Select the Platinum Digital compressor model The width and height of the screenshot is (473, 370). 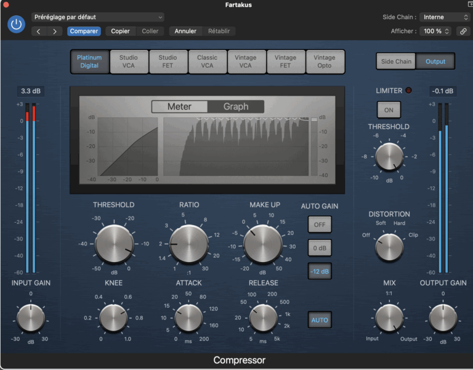point(89,62)
